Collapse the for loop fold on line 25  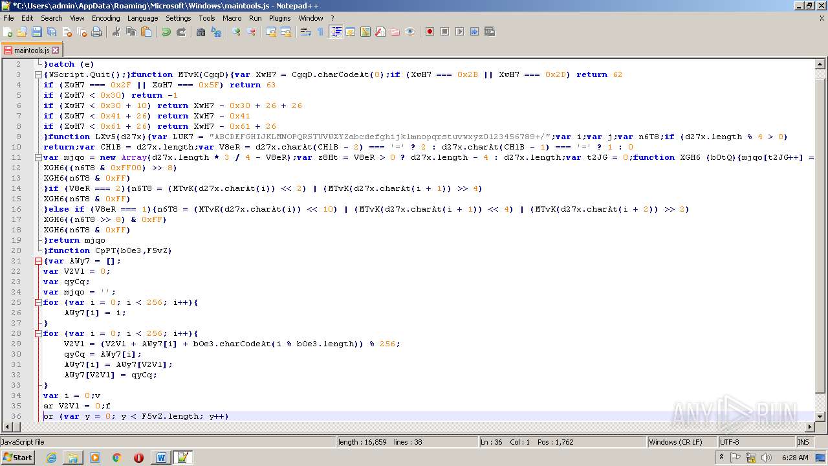pos(38,302)
